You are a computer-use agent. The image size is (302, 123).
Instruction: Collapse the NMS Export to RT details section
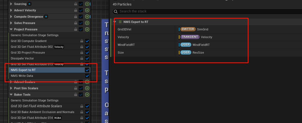[115, 22]
